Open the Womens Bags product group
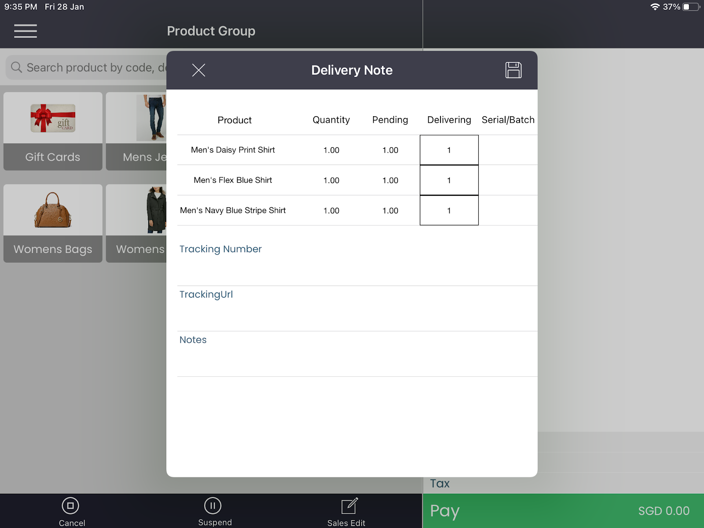This screenshot has width=704, height=528. click(x=53, y=224)
